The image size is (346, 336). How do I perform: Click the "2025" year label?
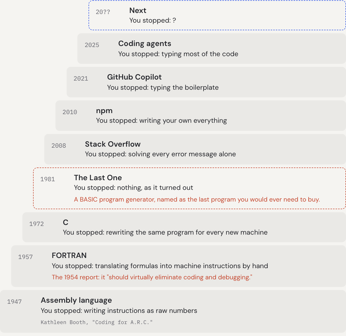(x=92, y=45)
